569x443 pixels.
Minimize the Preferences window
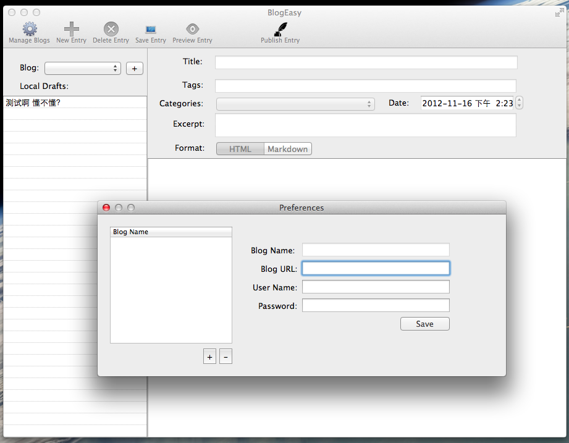pyautogui.click(x=119, y=208)
